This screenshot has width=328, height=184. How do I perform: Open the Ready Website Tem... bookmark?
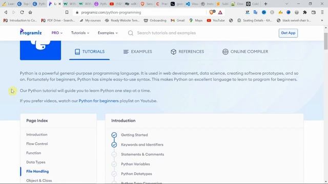click(x=122, y=20)
